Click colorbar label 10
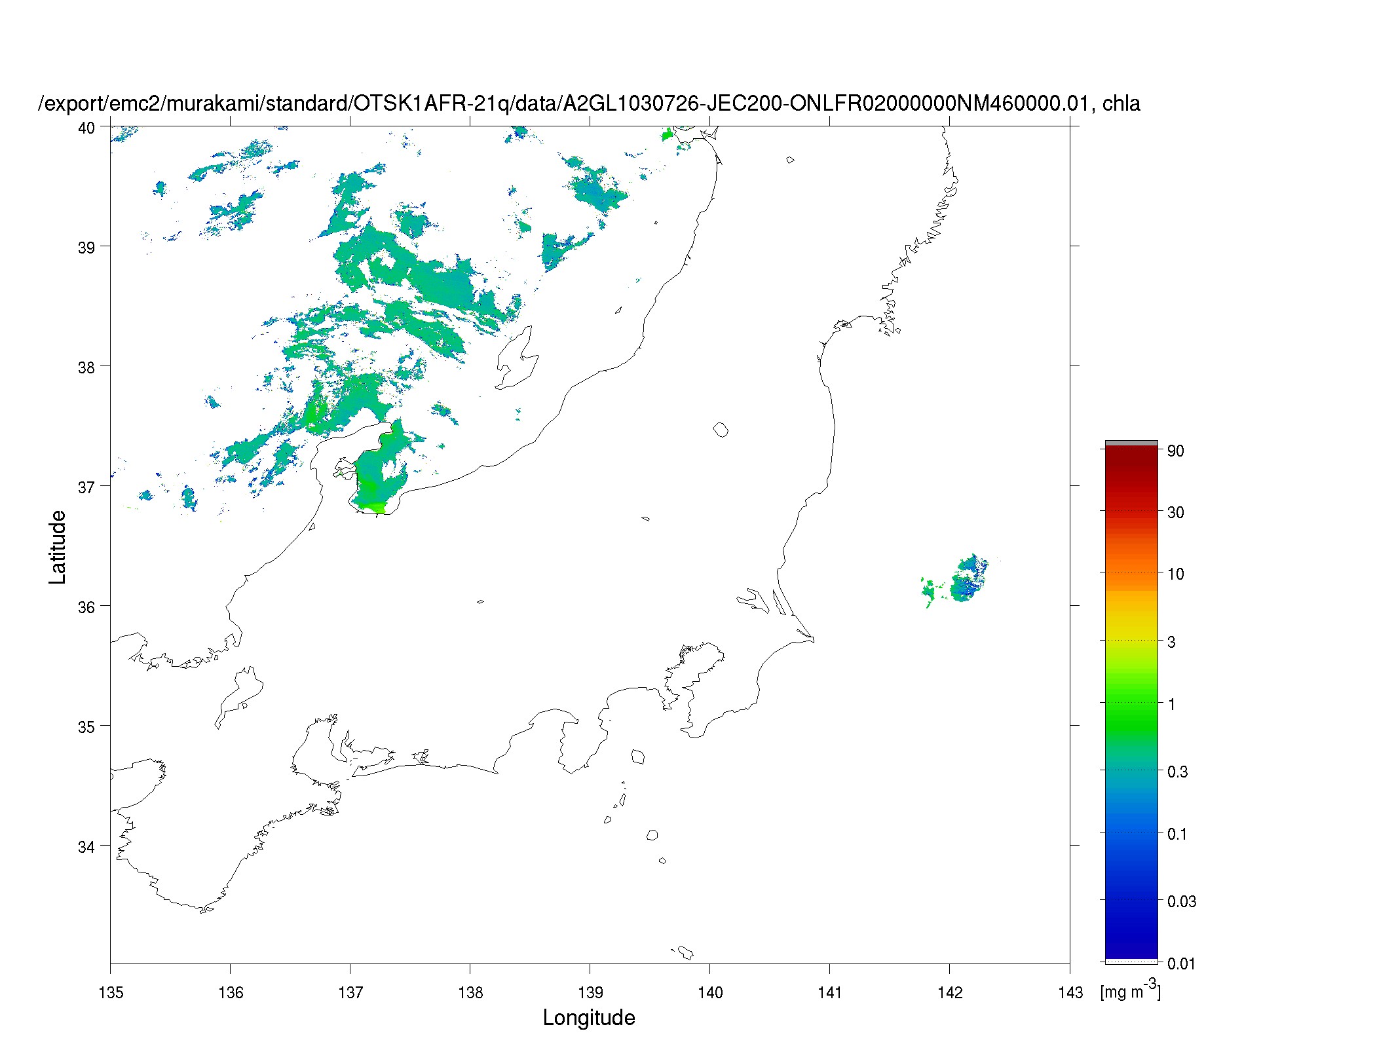The width and height of the screenshot is (1375, 1048). point(1176,574)
